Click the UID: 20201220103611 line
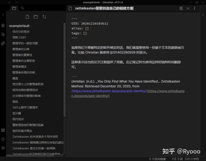 click(x=90, y=23)
